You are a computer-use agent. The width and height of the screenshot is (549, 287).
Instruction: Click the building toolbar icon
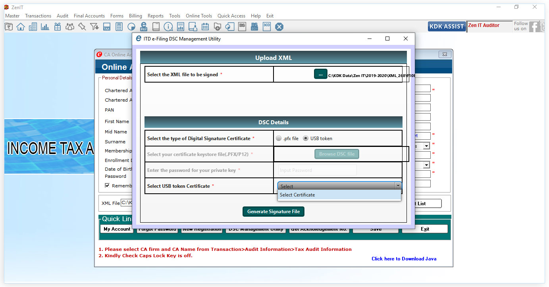point(33,27)
